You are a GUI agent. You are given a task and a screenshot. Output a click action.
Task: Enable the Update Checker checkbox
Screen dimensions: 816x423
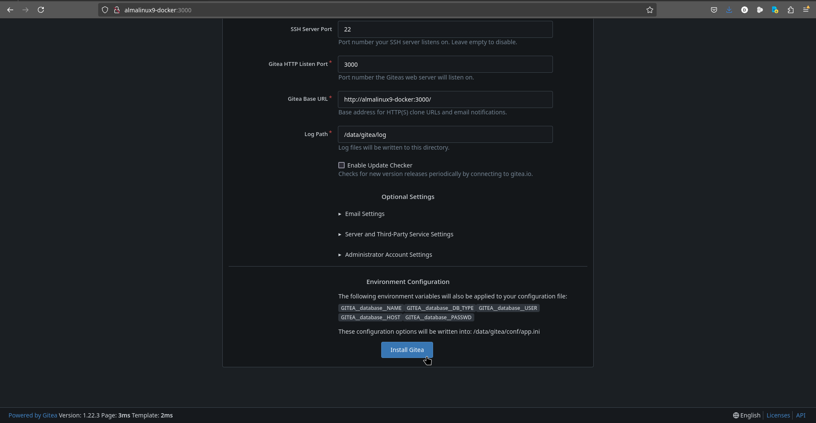[x=341, y=165]
